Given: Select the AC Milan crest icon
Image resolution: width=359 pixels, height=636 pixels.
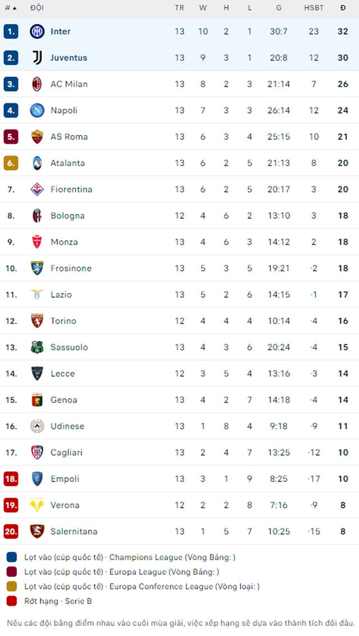Looking at the screenshot, I should (37, 84).
